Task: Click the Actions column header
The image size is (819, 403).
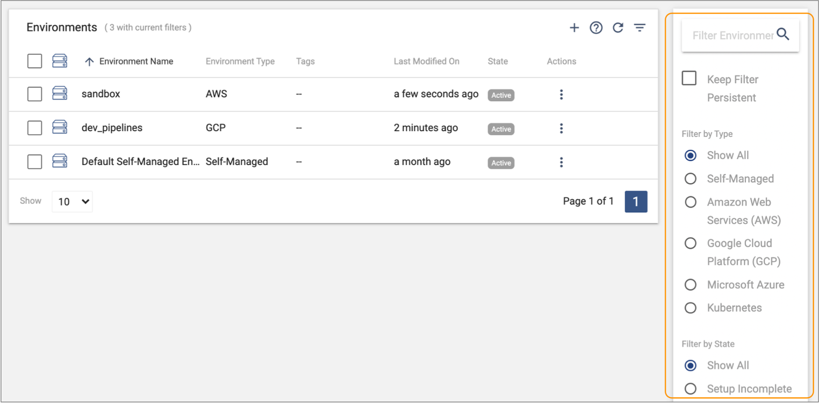Action: 562,61
